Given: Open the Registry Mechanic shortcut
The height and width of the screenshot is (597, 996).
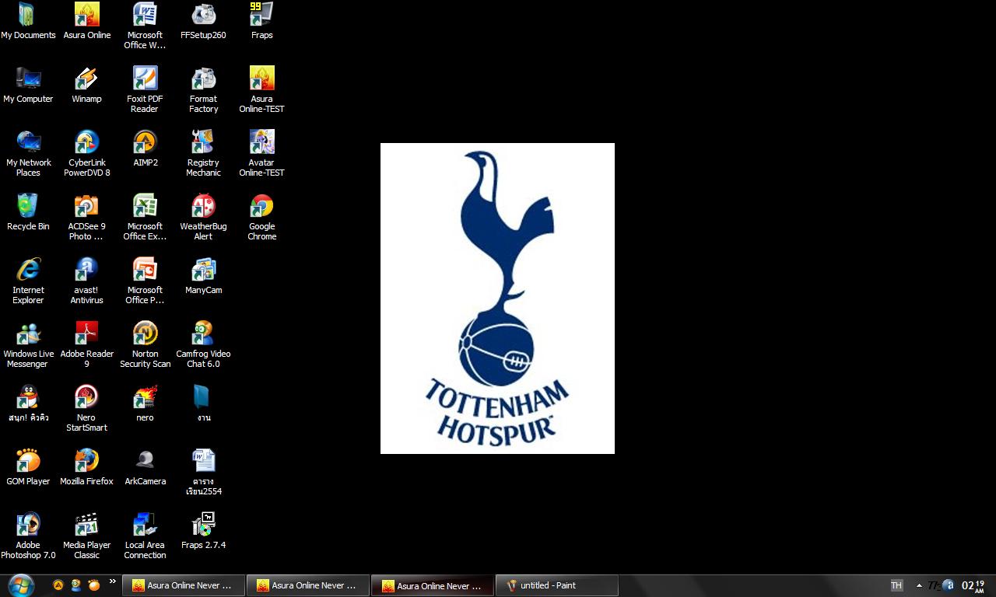Looking at the screenshot, I should pyautogui.click(x=203, y=153).
